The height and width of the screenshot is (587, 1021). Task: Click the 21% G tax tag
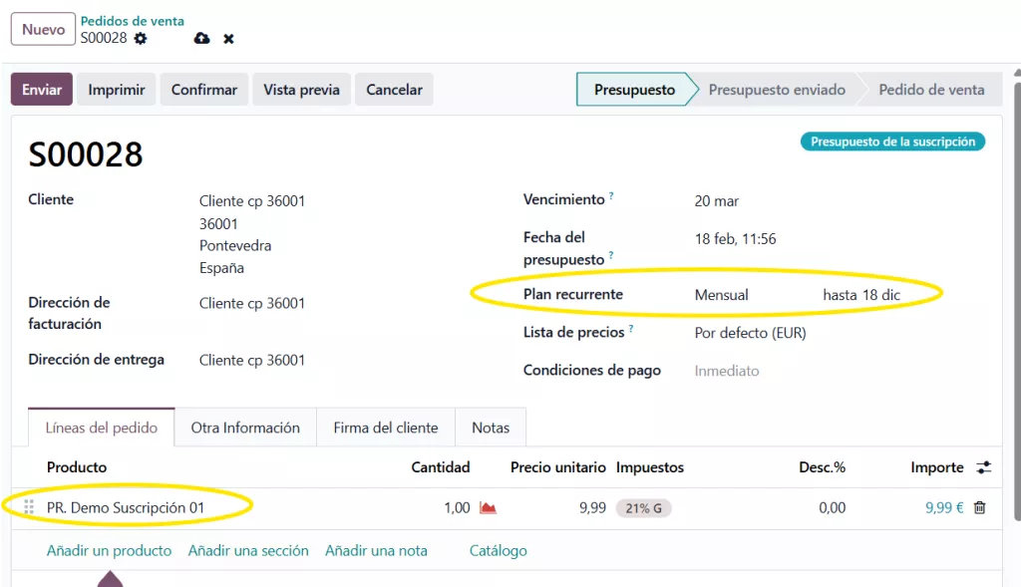[645, 507]
